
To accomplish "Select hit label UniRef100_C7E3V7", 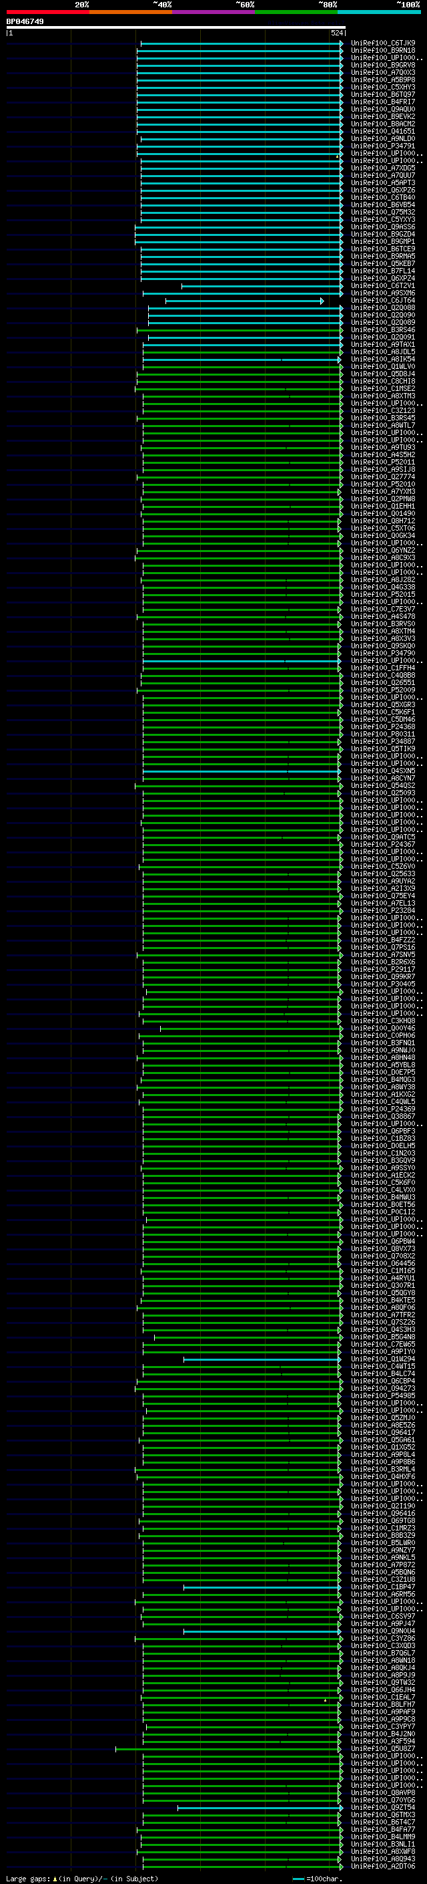I will coord(383,610).
